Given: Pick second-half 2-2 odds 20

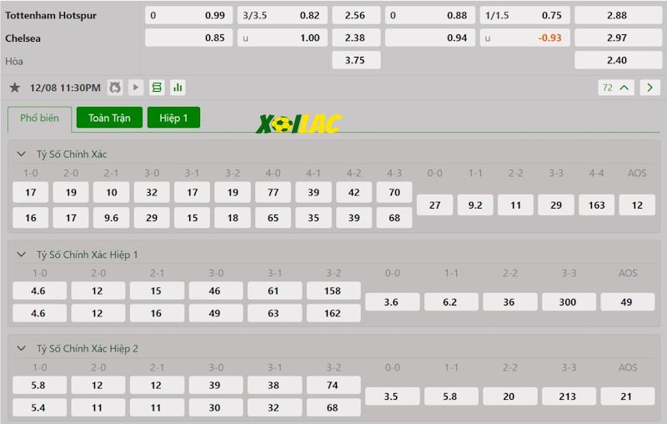Looking at the screenshot, I should [510, 396].
